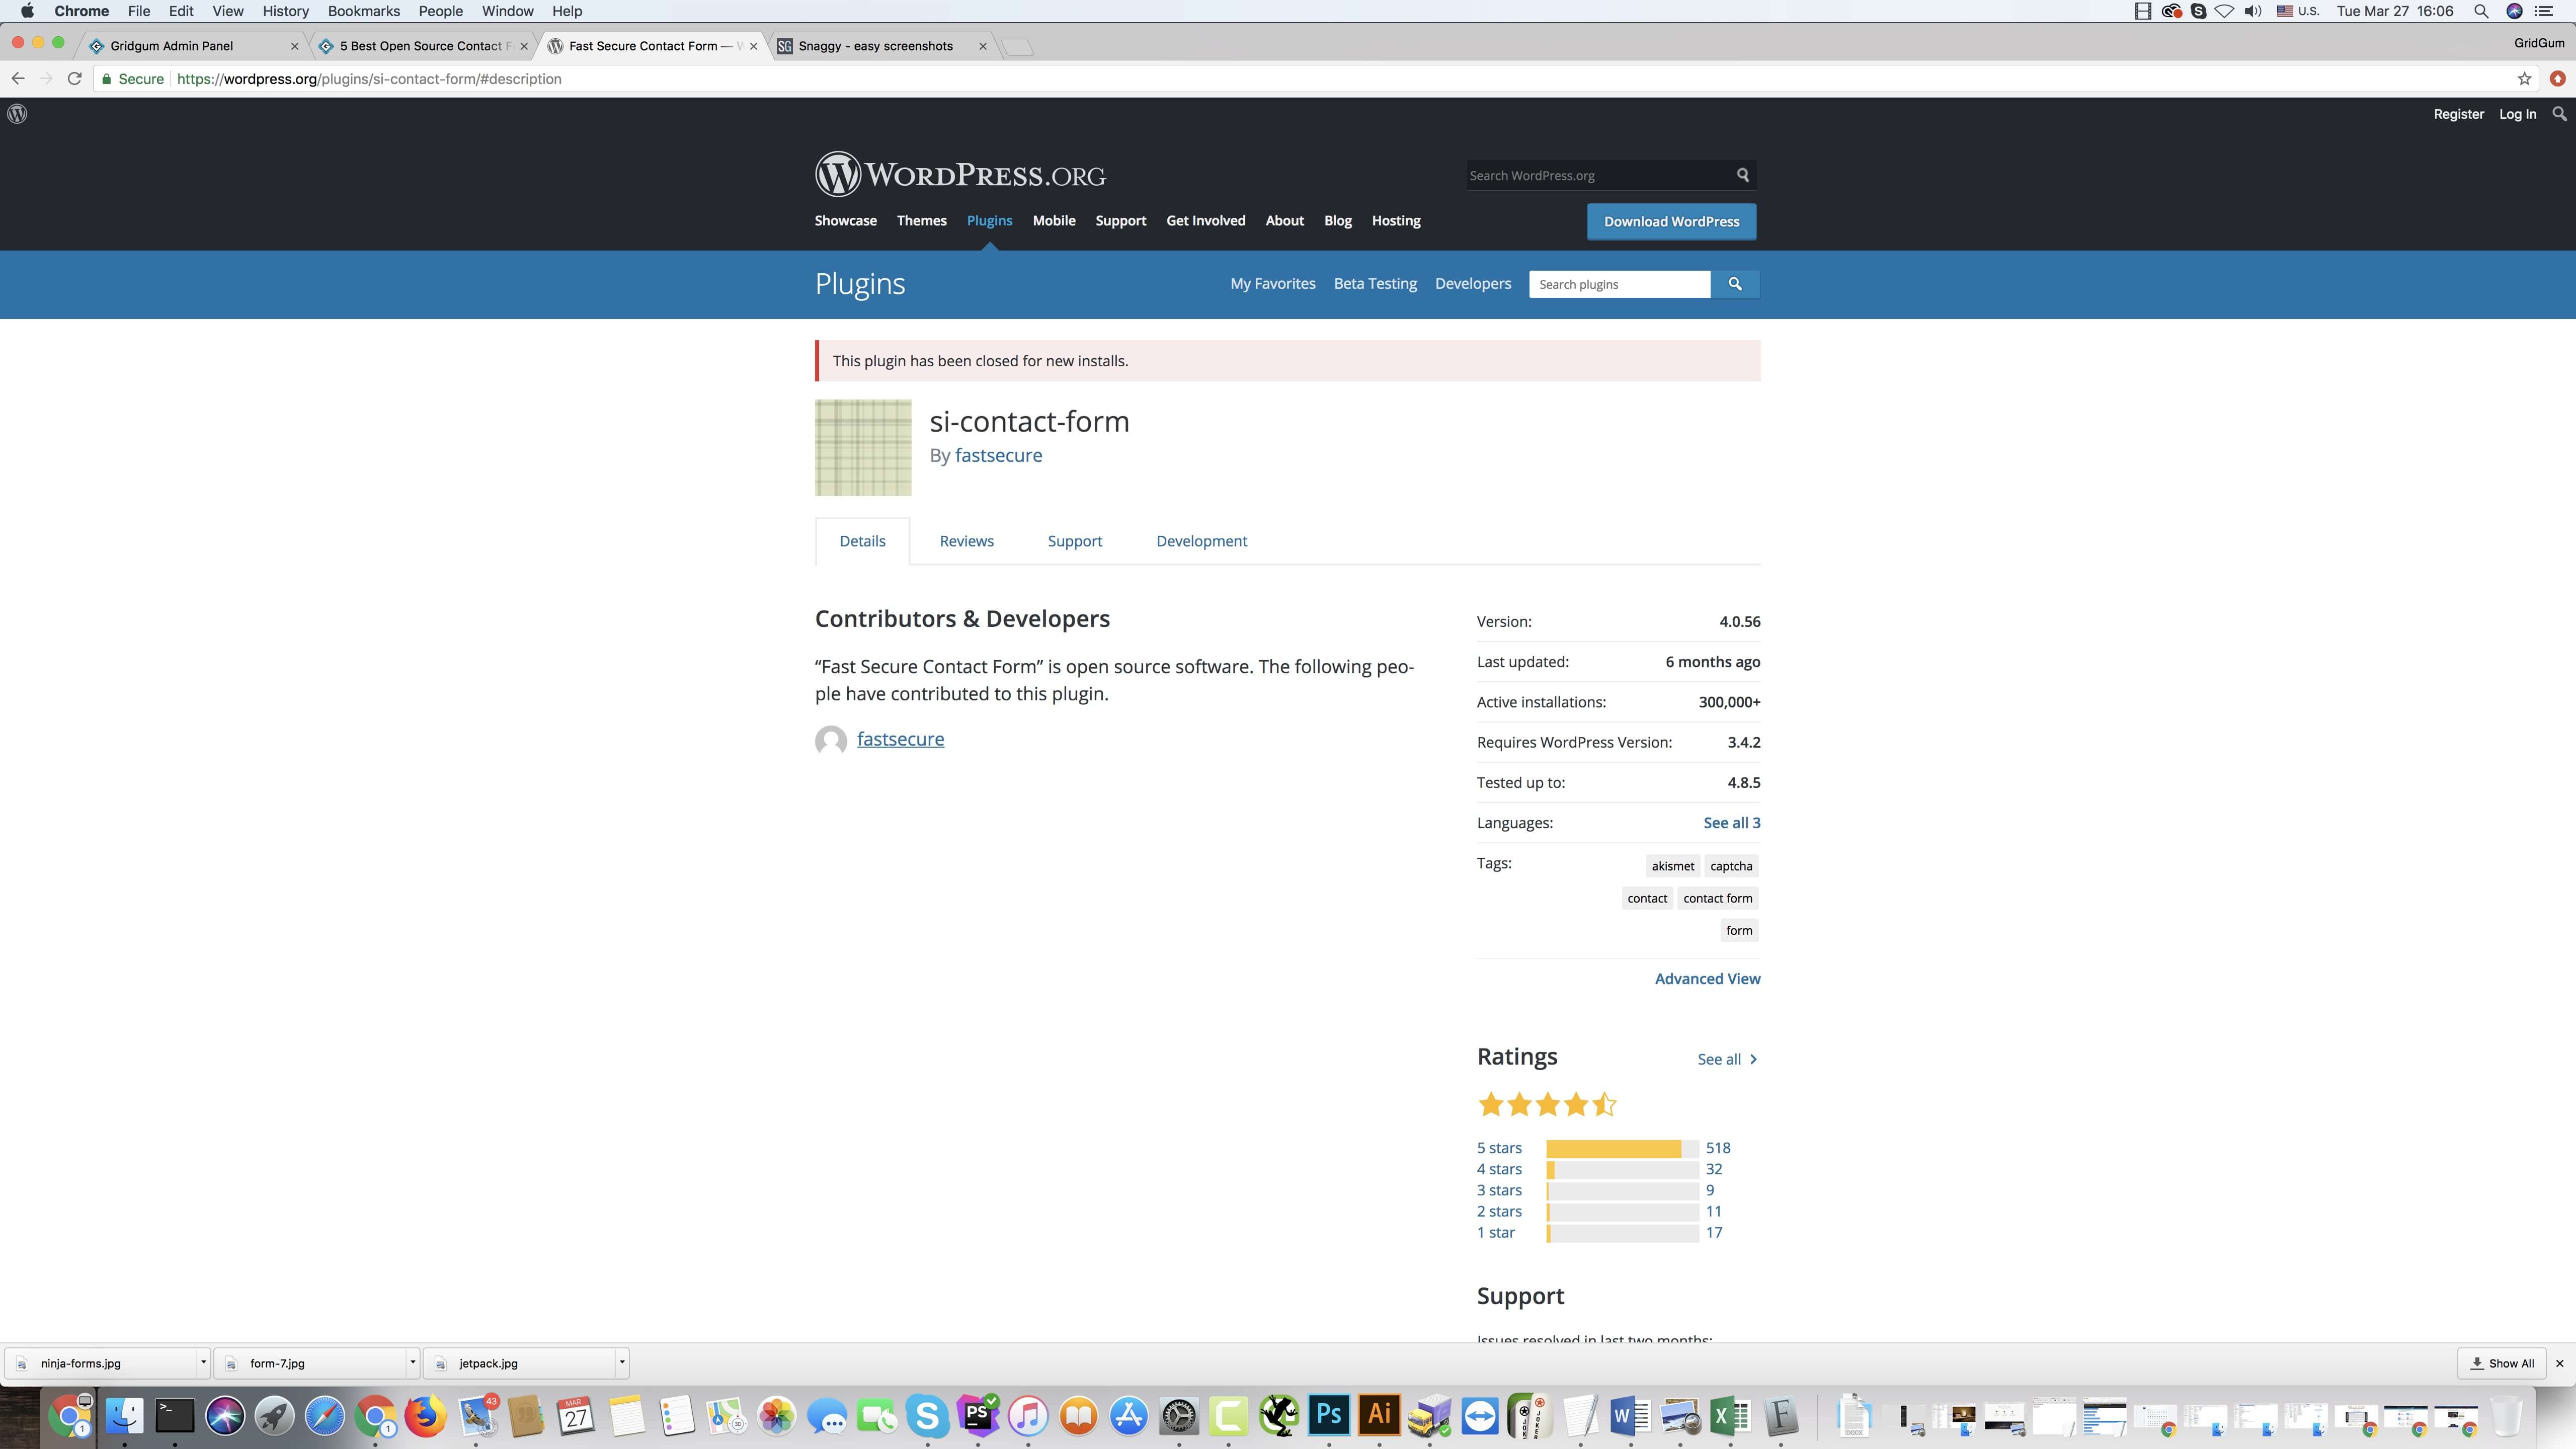Viewport: 2576px width, 1449px height.
Task: Go to My Favorites in Plugins bar
Action: 1272,284
